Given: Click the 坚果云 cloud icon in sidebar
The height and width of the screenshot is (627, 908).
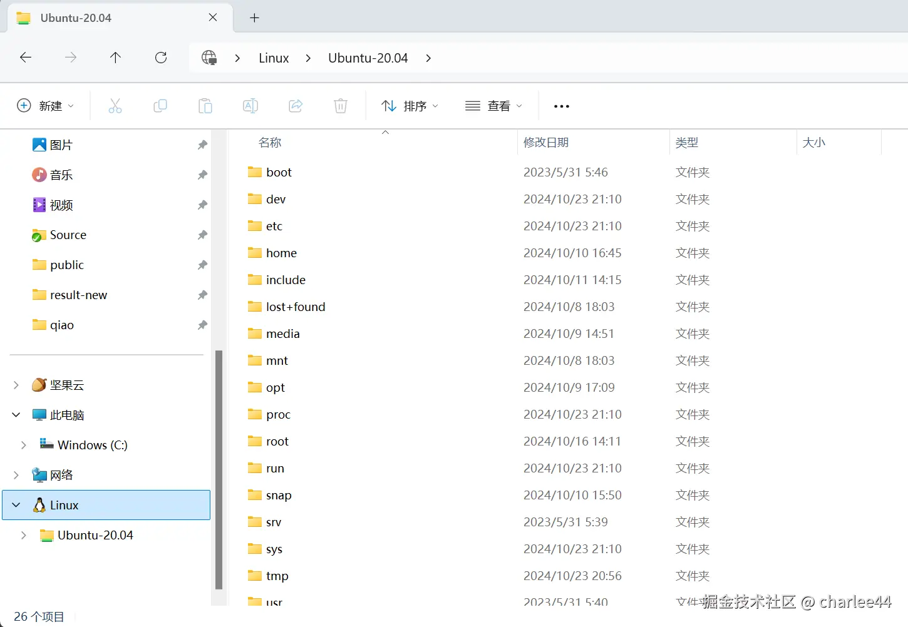Looking at the screenshot, I should [x=39, y=385].
